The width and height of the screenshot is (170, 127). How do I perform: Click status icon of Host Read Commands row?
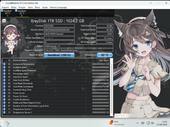pos(4,83)
